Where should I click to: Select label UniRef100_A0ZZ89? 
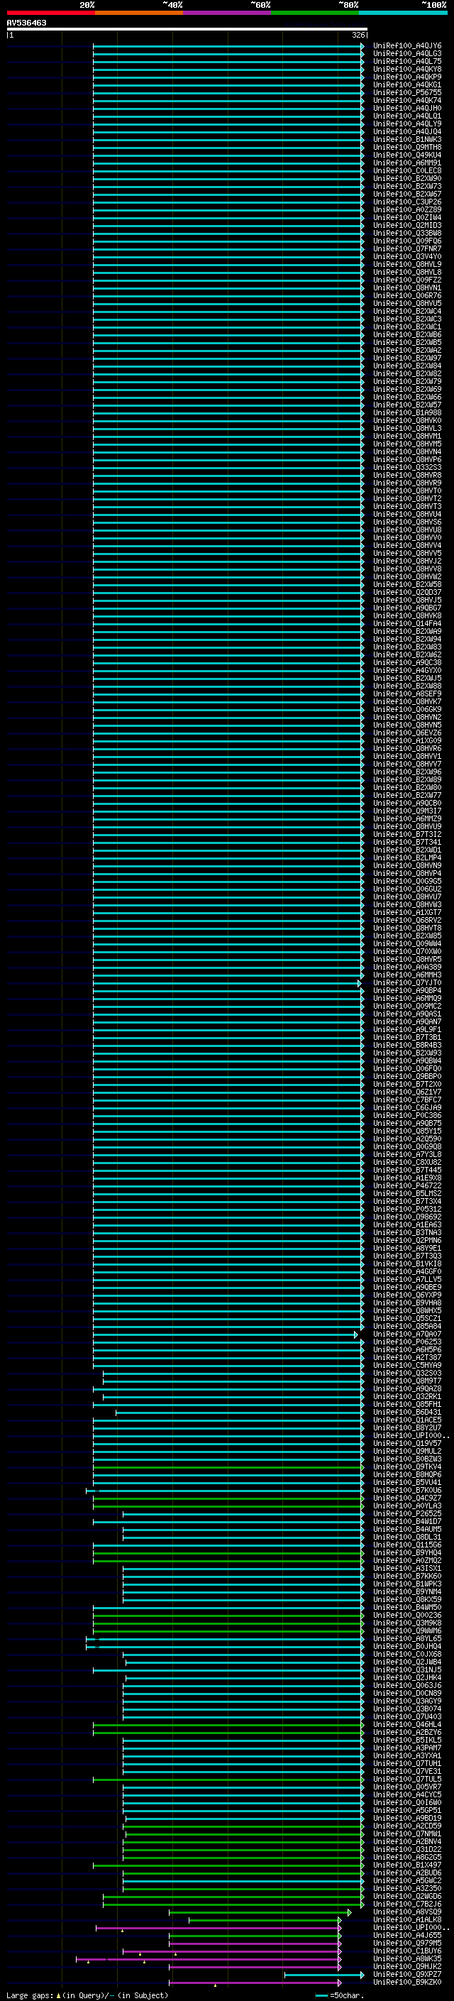pyautogui.click(x=406, y=209)
